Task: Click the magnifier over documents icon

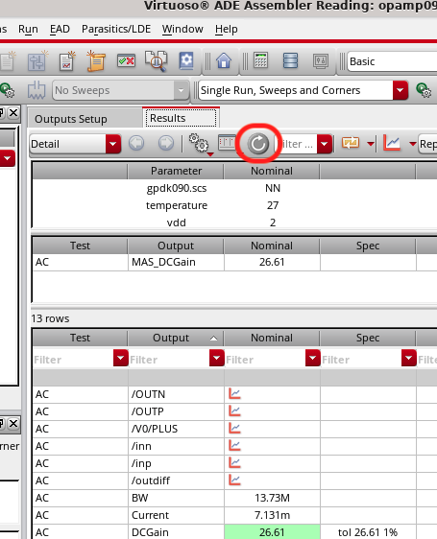Action: [x=156, y=61]
